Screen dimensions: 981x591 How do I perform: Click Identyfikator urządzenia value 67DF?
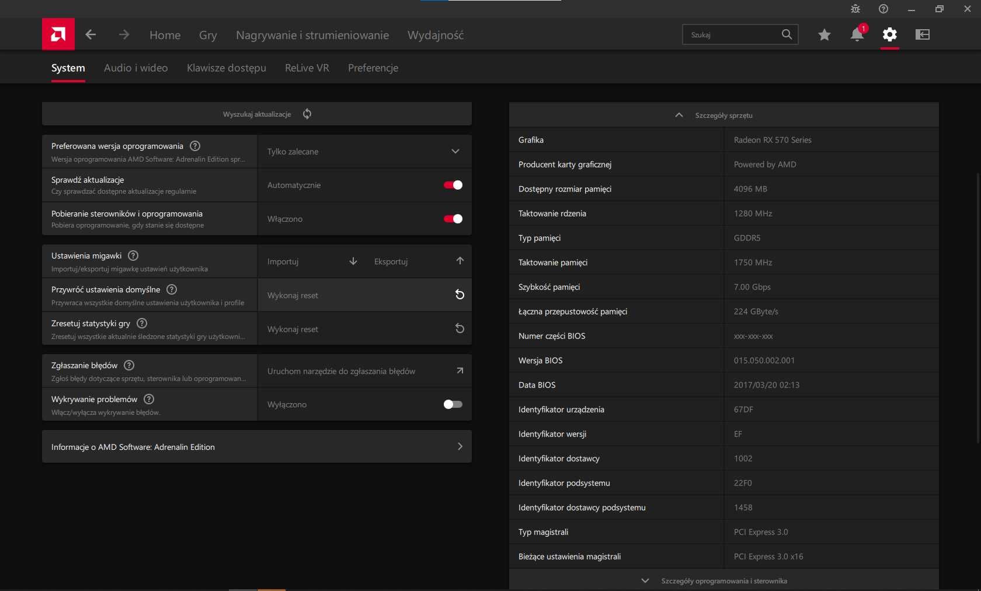tap(743, 410)
